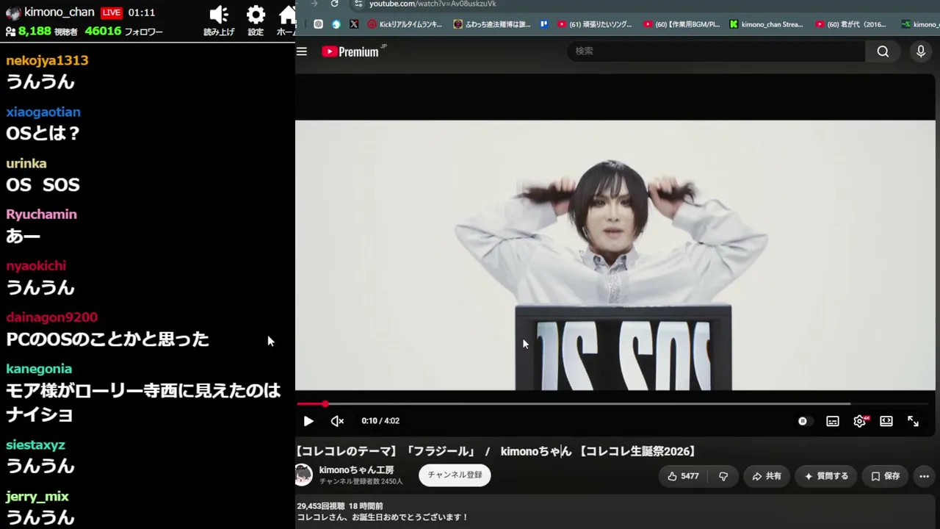This screenshot has height=529, width=940.
Task: Unmute the video with the speaker icon
Action: [338, 421]
